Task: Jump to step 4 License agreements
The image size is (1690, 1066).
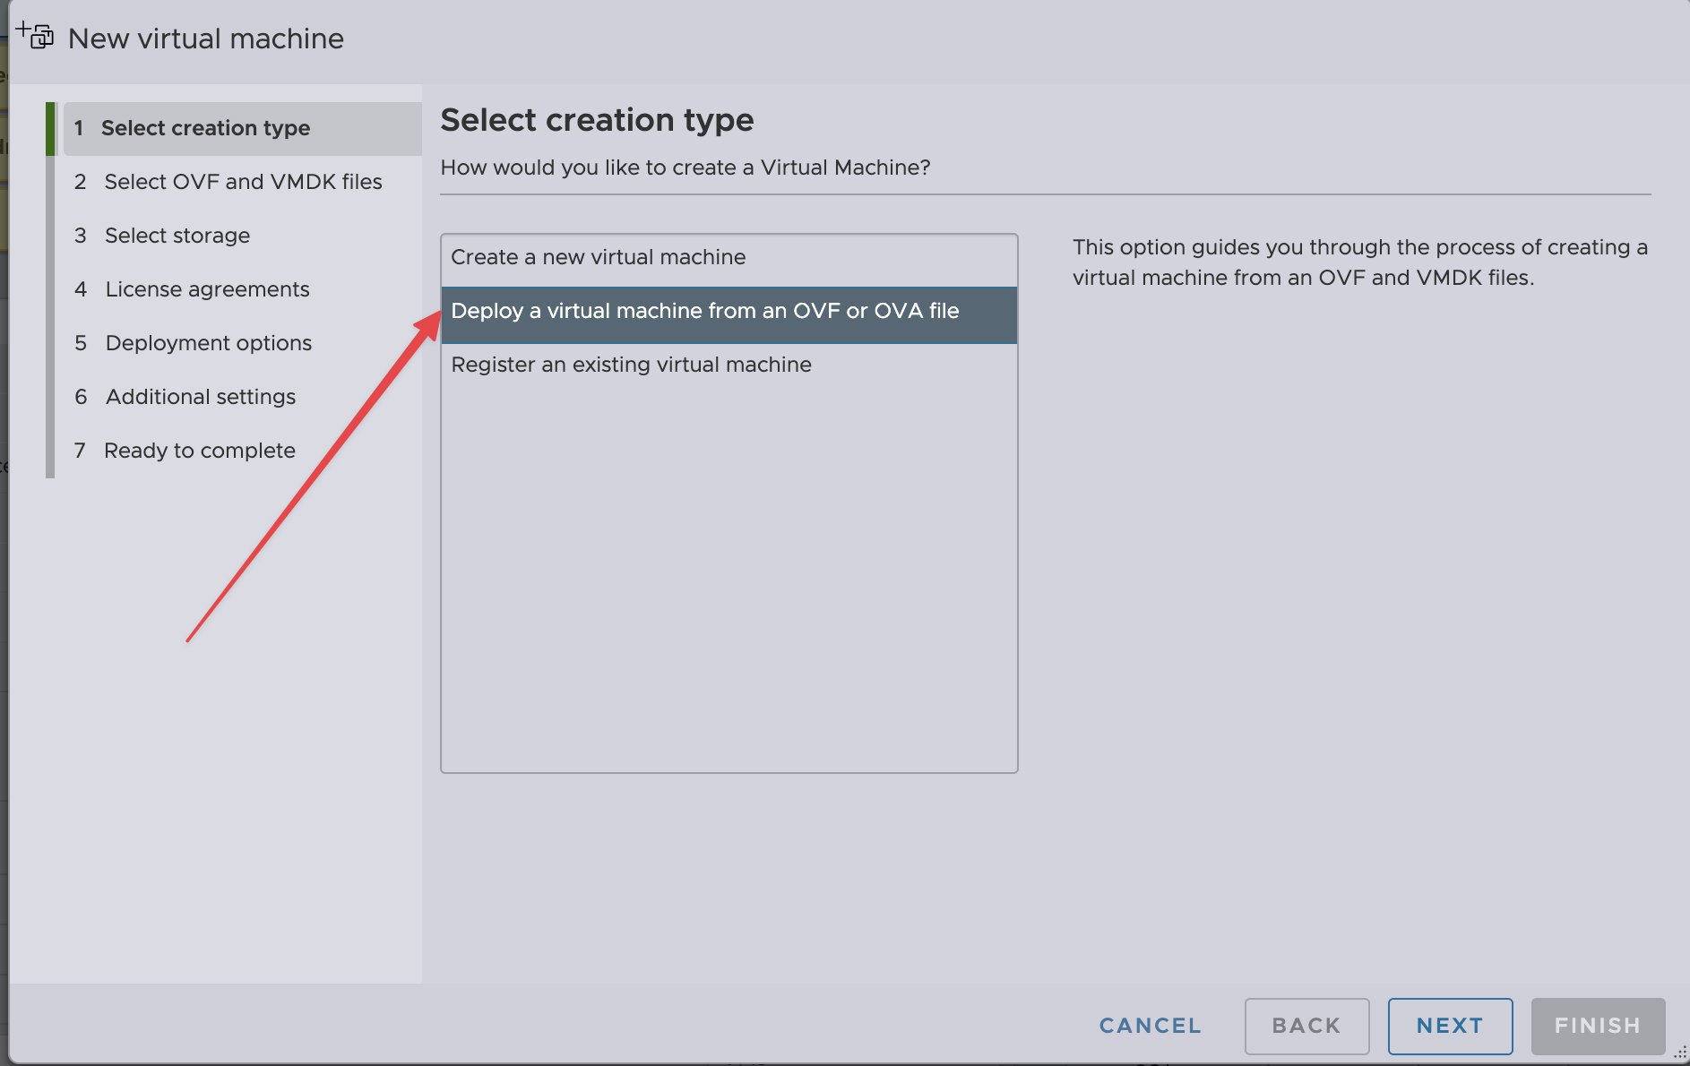Action: point(207,290)
